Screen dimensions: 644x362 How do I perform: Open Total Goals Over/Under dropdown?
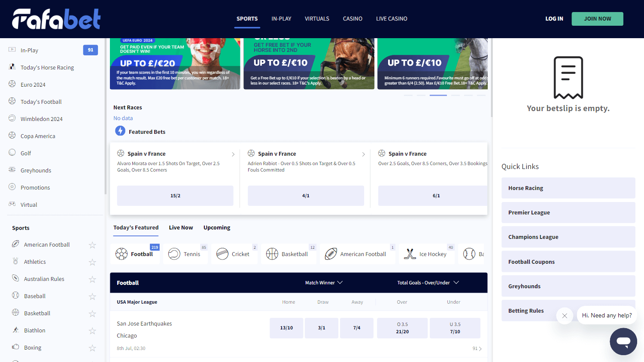428,283
